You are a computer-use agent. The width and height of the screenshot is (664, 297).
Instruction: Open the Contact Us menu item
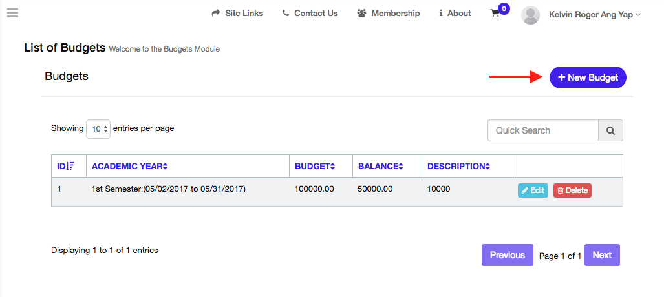coord(310,14)
